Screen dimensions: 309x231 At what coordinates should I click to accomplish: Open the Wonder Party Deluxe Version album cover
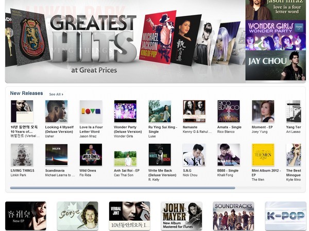pyautogui.click(x=125, y=111)
